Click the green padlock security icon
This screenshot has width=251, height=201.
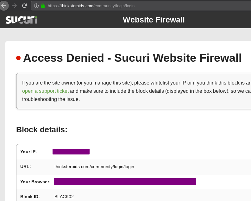click(x=43, y=6)
